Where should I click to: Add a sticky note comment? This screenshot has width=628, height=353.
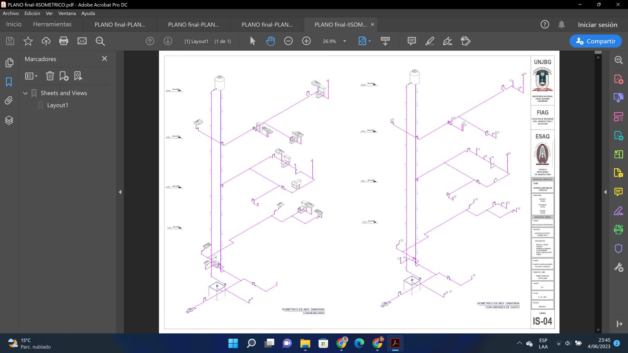pos(412,41)
